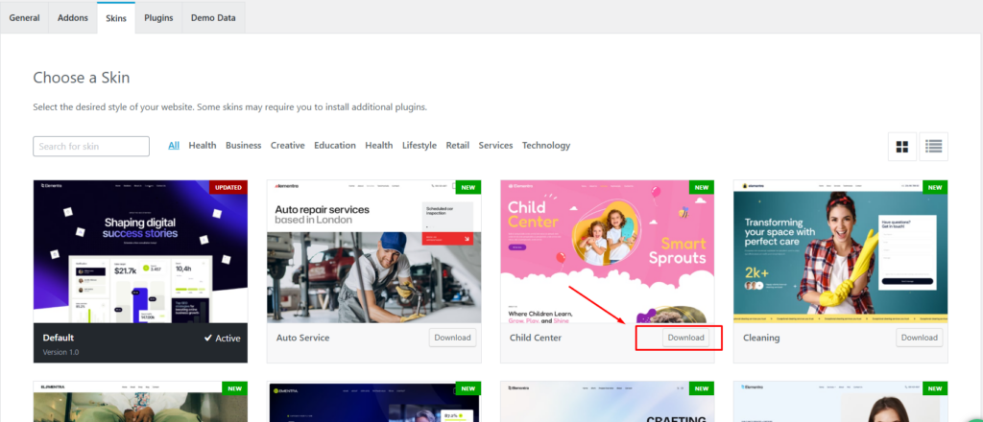
Task: Download the Child Center skin
Action: pos(685,338)
